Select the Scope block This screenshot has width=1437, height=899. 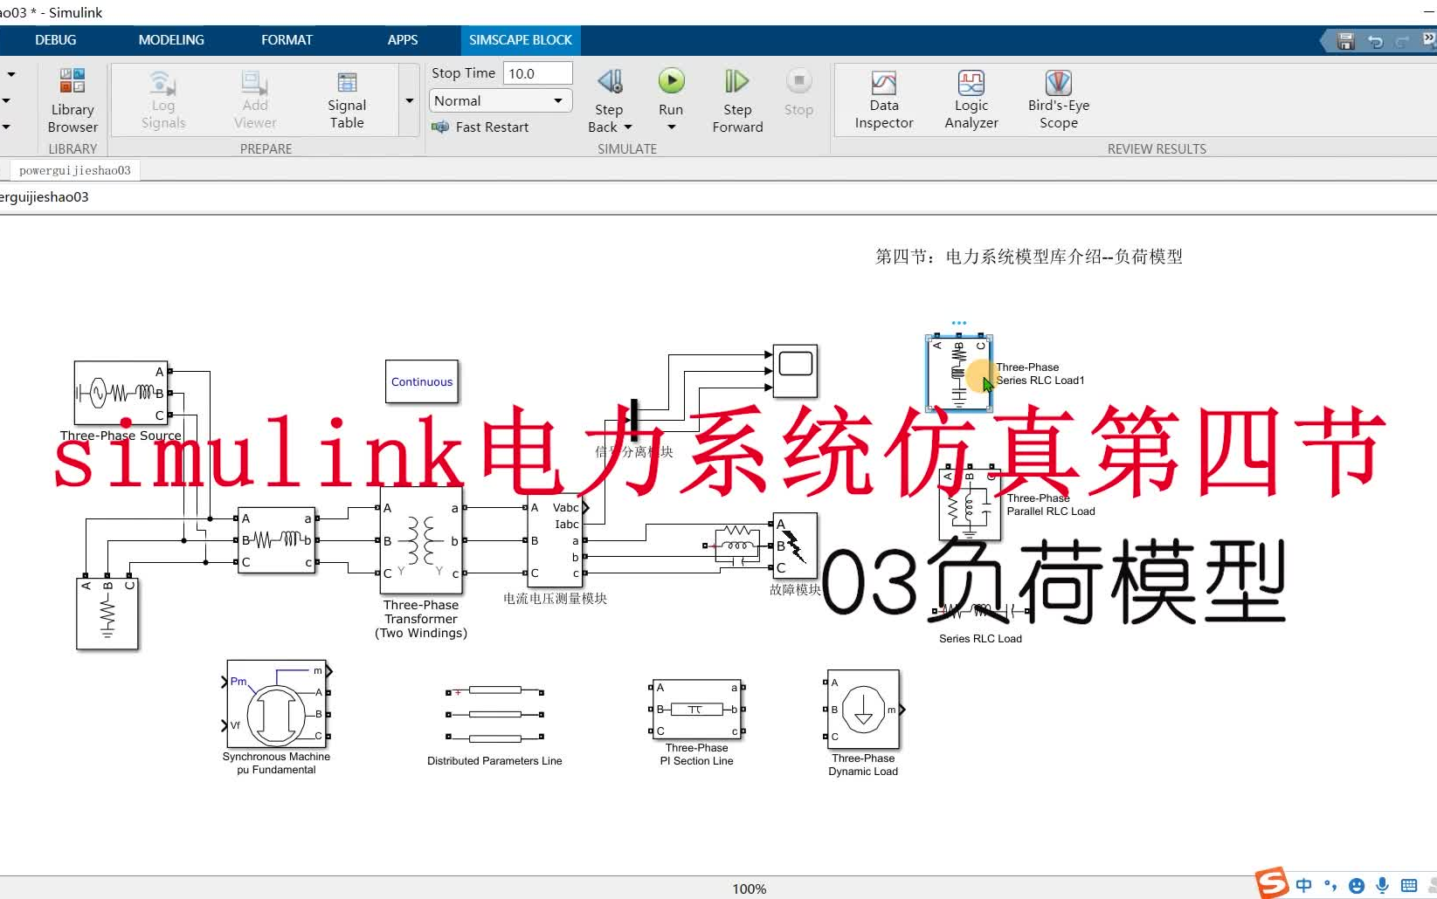click(x=795, y=371)
